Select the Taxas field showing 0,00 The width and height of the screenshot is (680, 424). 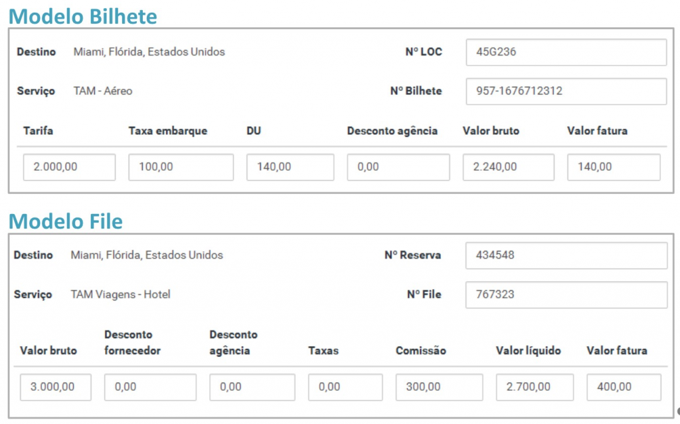[345, 387]
